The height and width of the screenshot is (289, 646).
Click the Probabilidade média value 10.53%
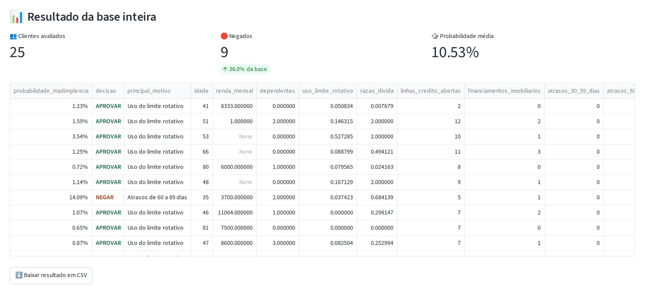pyautogui.click(x=455, y=52)
